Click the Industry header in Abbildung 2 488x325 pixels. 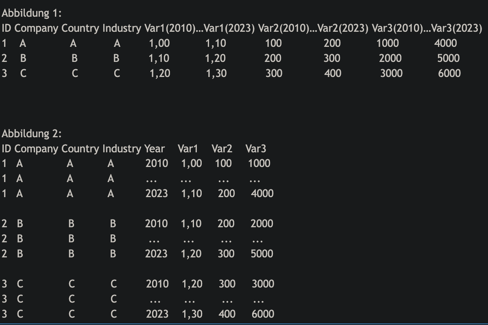pos(122,149)
